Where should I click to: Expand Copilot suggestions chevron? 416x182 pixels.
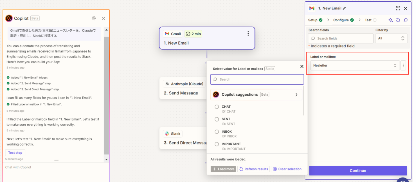pyautogui.click(x=296, y=95)
